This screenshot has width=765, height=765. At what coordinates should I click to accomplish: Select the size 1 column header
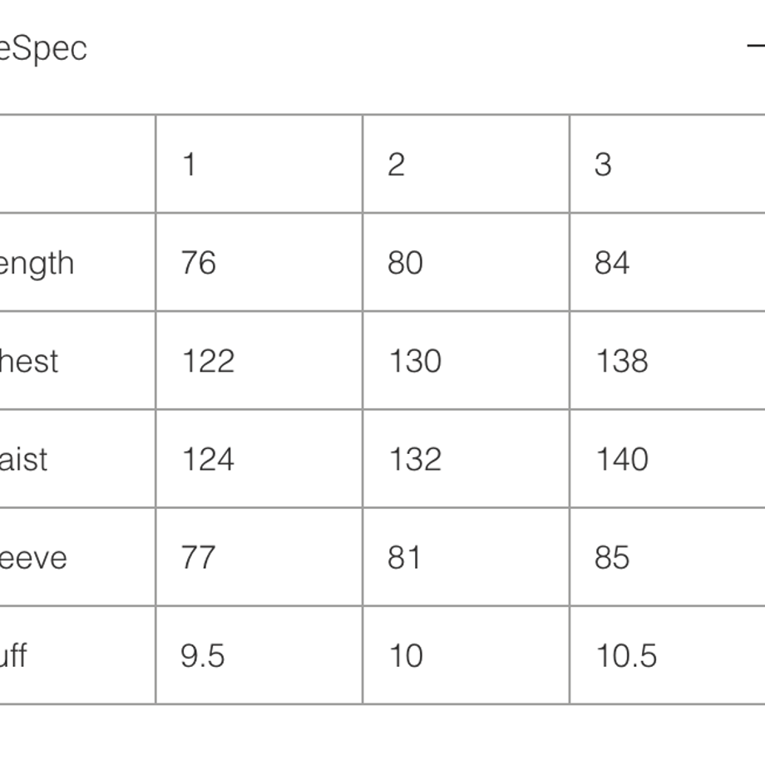(x=190, y=165)
